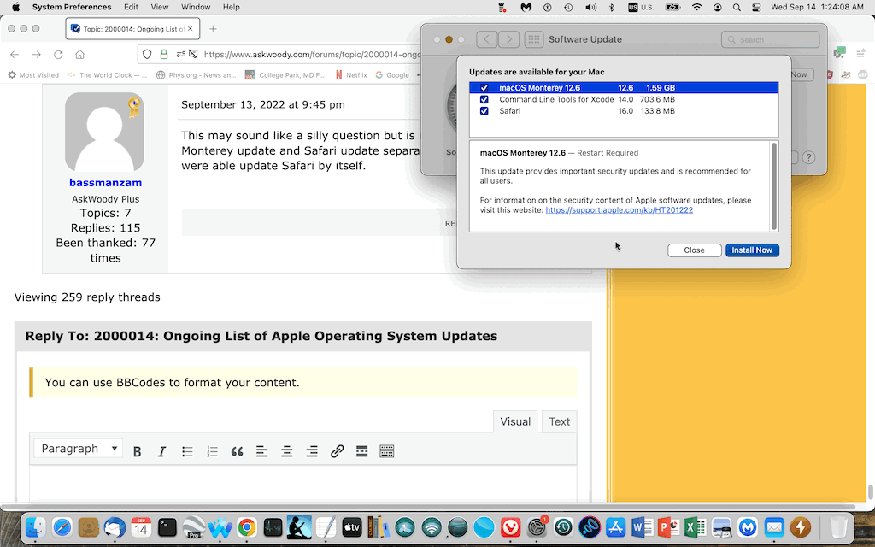Uncheck the macOS Monterey 12.6 update
Viewport: 875px width, 547px height.
[x=484, y=88]
